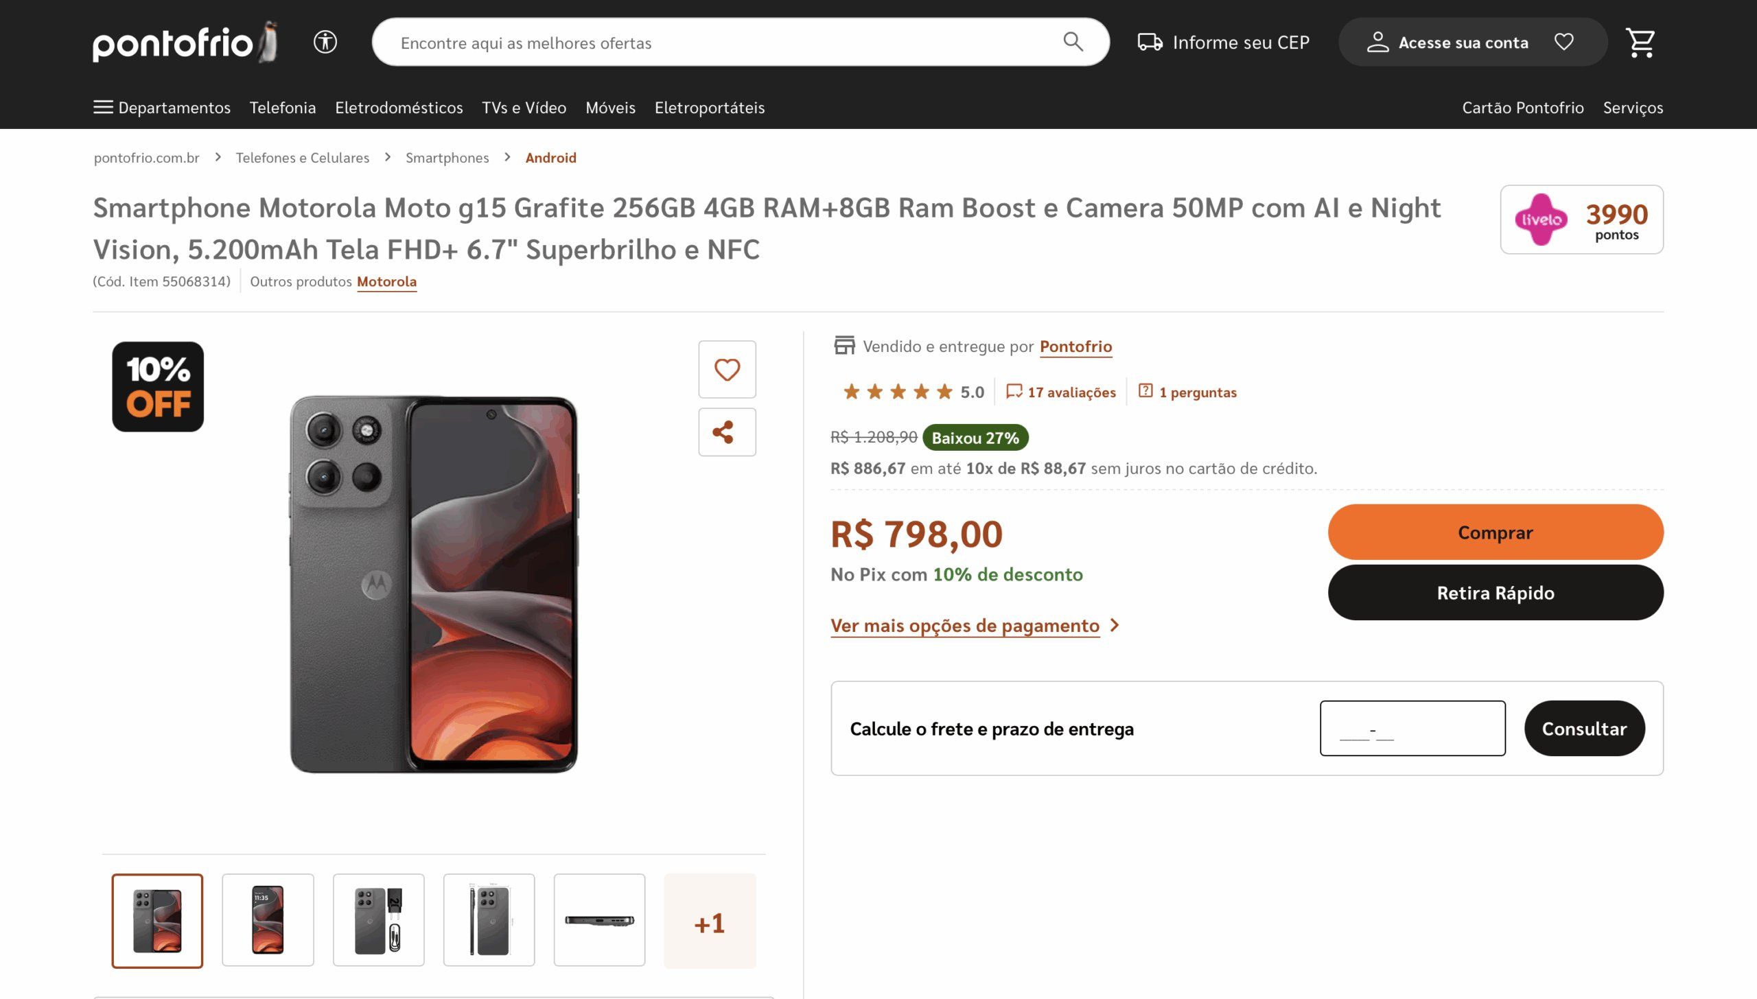Go to Eletrodomésticos category
The height and width of the screenshot is (999, 1757).
399,108
